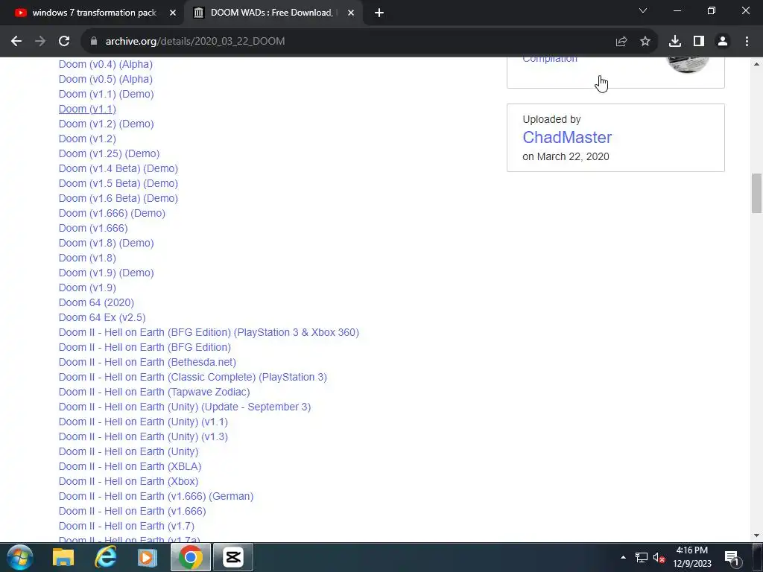Click the Chrome taskbar icon
Image resolution: width=763 pixels, height=572 pixels.
click(190, 557)
